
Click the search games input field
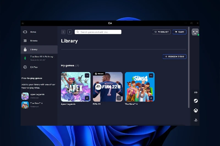click(98, 32)
